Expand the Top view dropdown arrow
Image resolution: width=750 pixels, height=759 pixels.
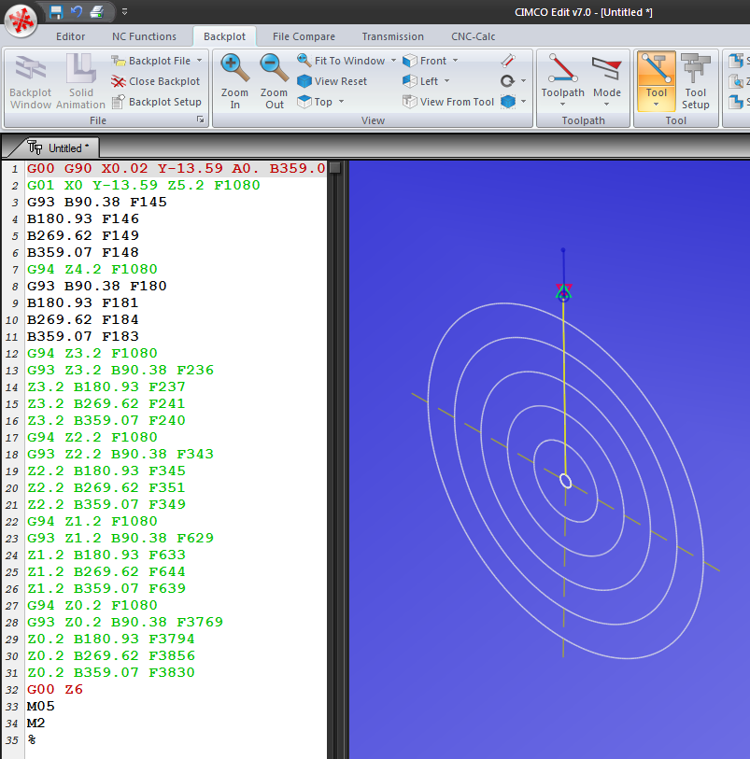coord(341,102)
